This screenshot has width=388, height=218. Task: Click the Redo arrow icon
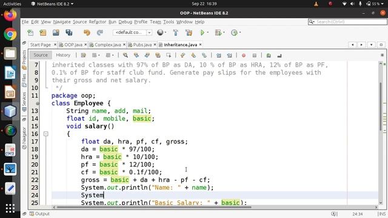pos(99,33)
